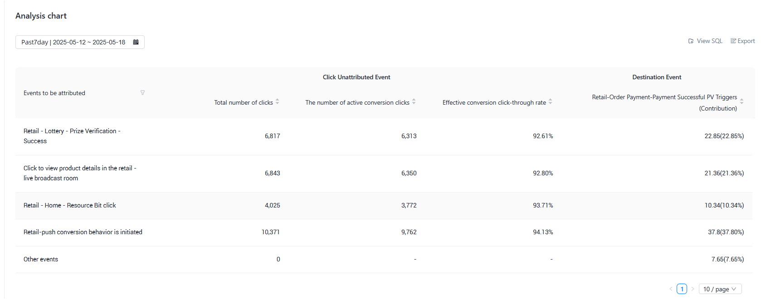Open the Past7day date range selector
This screenshot has width=761, height=299.
pyautogui.click(x=80, y=42)
